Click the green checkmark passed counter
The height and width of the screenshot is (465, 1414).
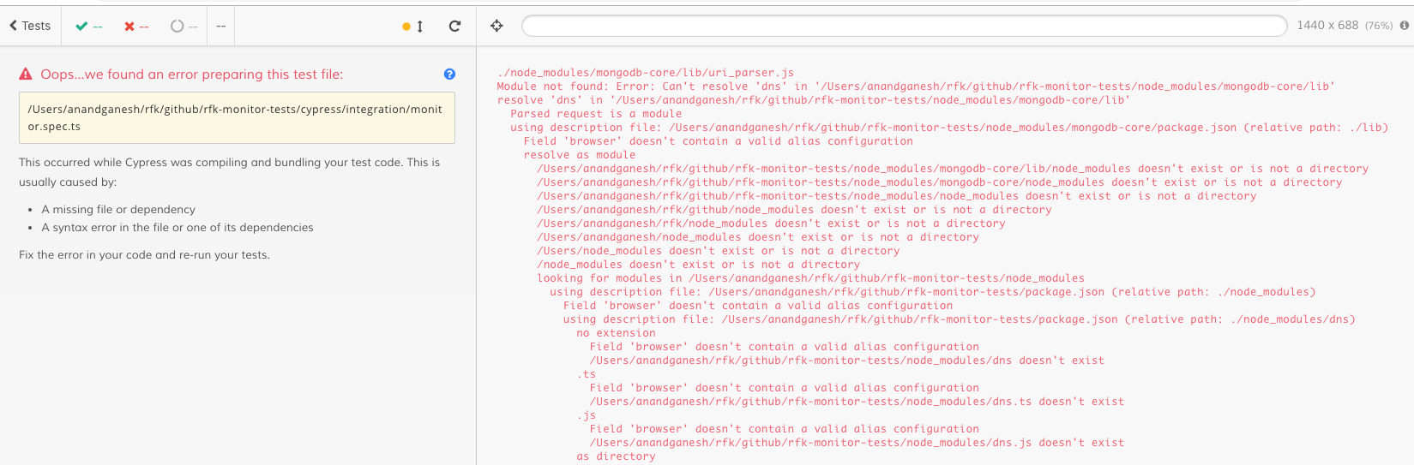pos(88,27)
